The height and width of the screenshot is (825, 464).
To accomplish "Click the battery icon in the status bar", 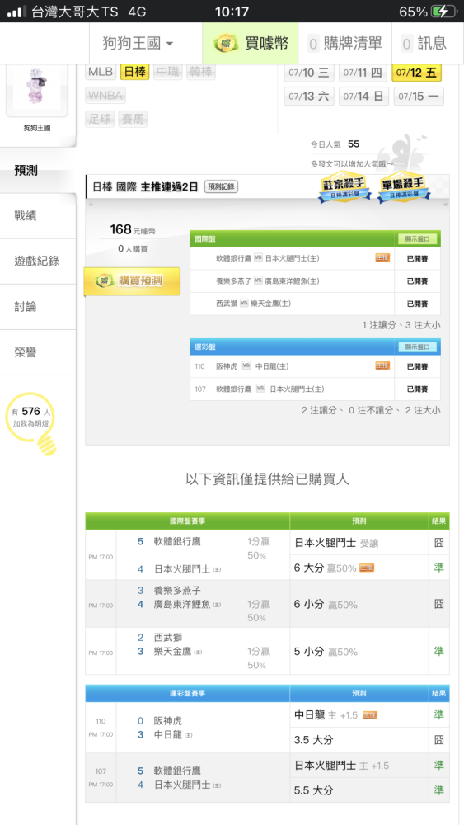I will tap(443, 12).
